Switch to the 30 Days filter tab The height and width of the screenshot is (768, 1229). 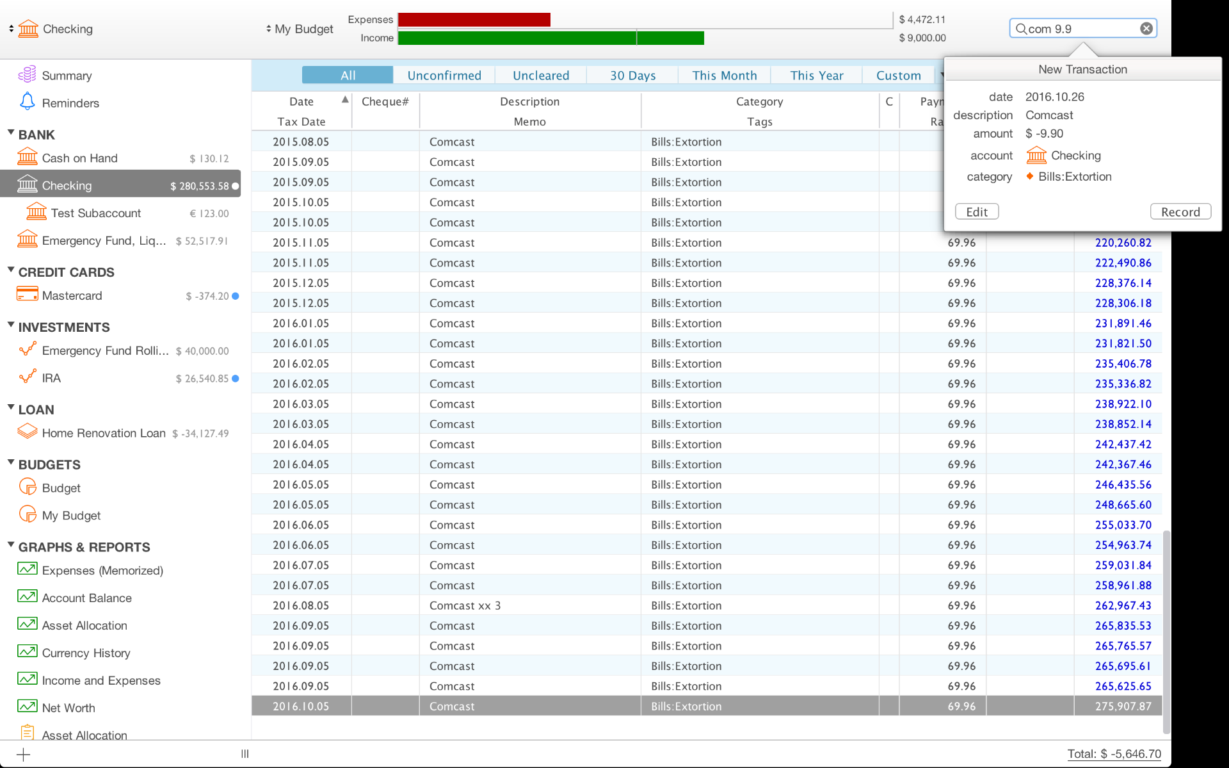click(632, 76)
